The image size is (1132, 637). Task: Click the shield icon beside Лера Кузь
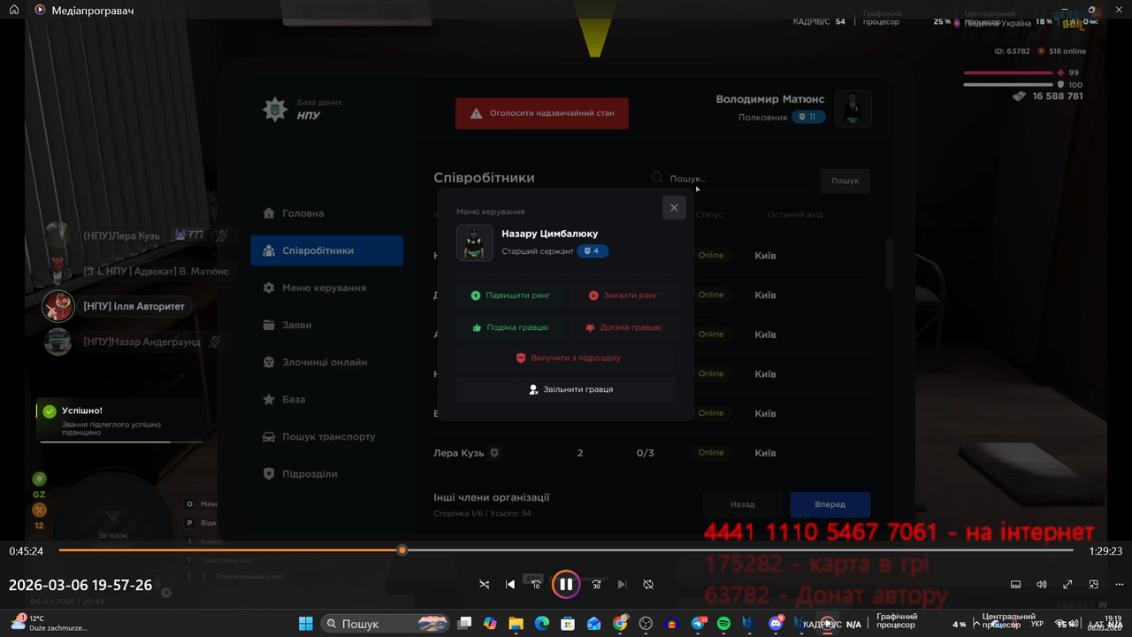(494, 453)
